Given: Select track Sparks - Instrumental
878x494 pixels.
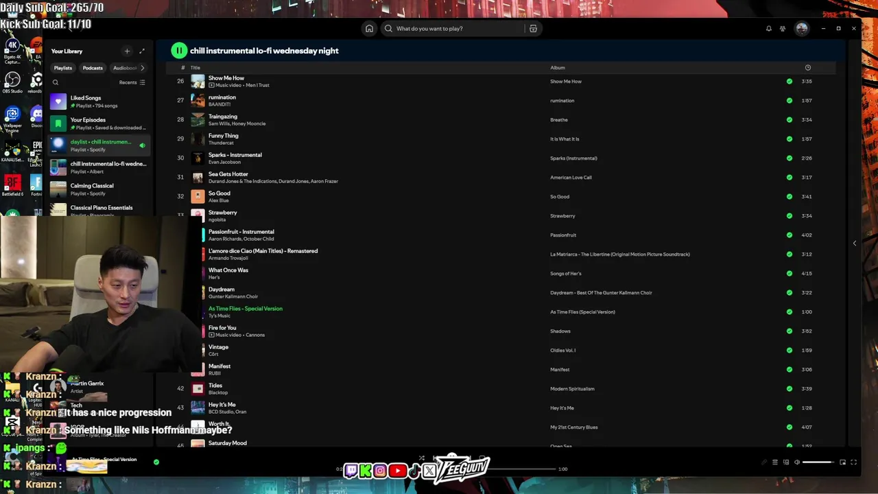Looking at the screenshot, I should [235, 155].
